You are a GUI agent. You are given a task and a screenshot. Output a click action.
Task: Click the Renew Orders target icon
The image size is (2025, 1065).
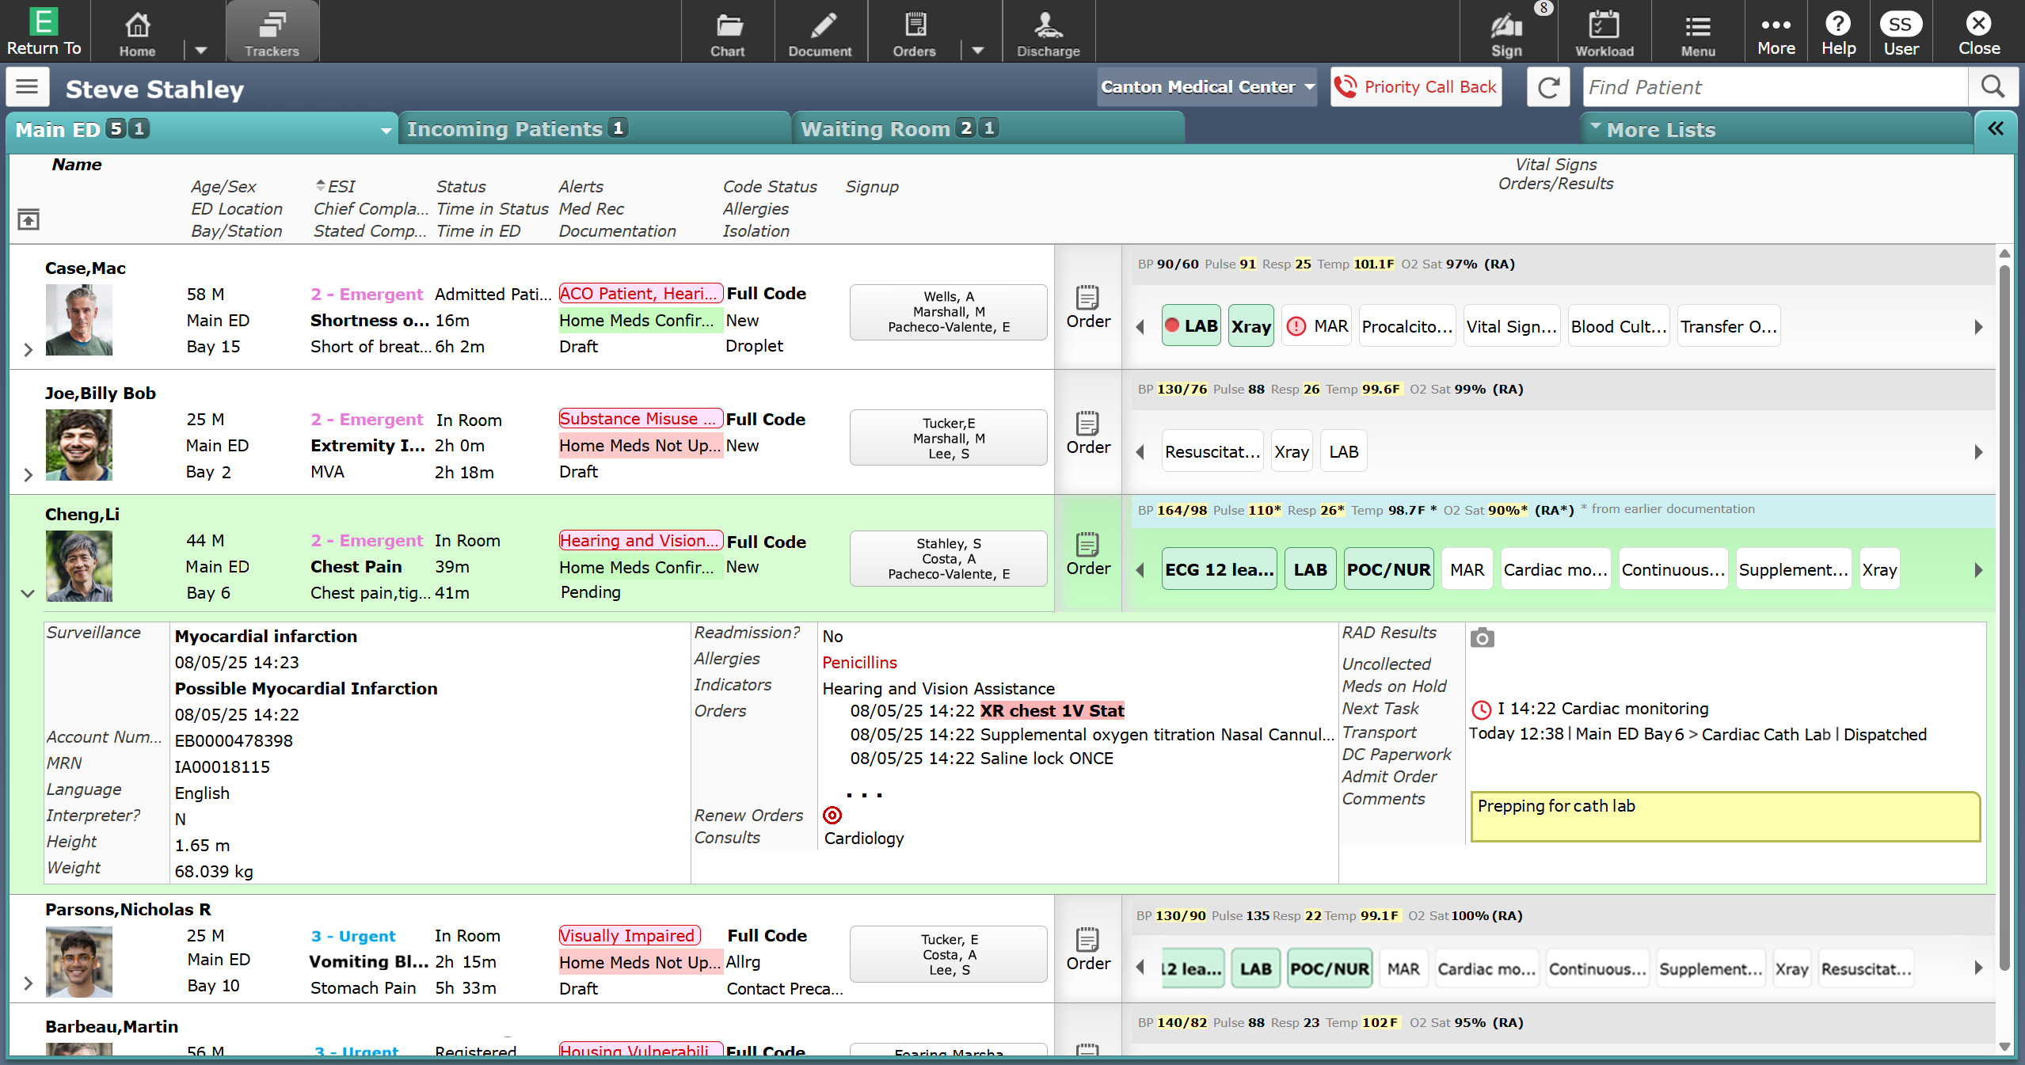point(832,815)
